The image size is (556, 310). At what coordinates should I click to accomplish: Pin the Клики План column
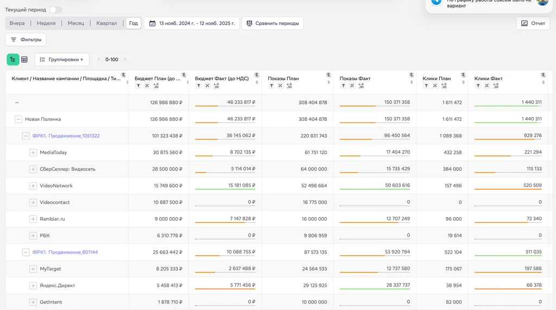coord(463,75)
